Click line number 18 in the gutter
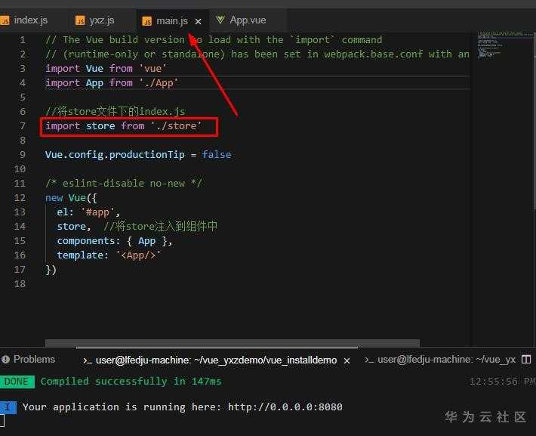 20,284
